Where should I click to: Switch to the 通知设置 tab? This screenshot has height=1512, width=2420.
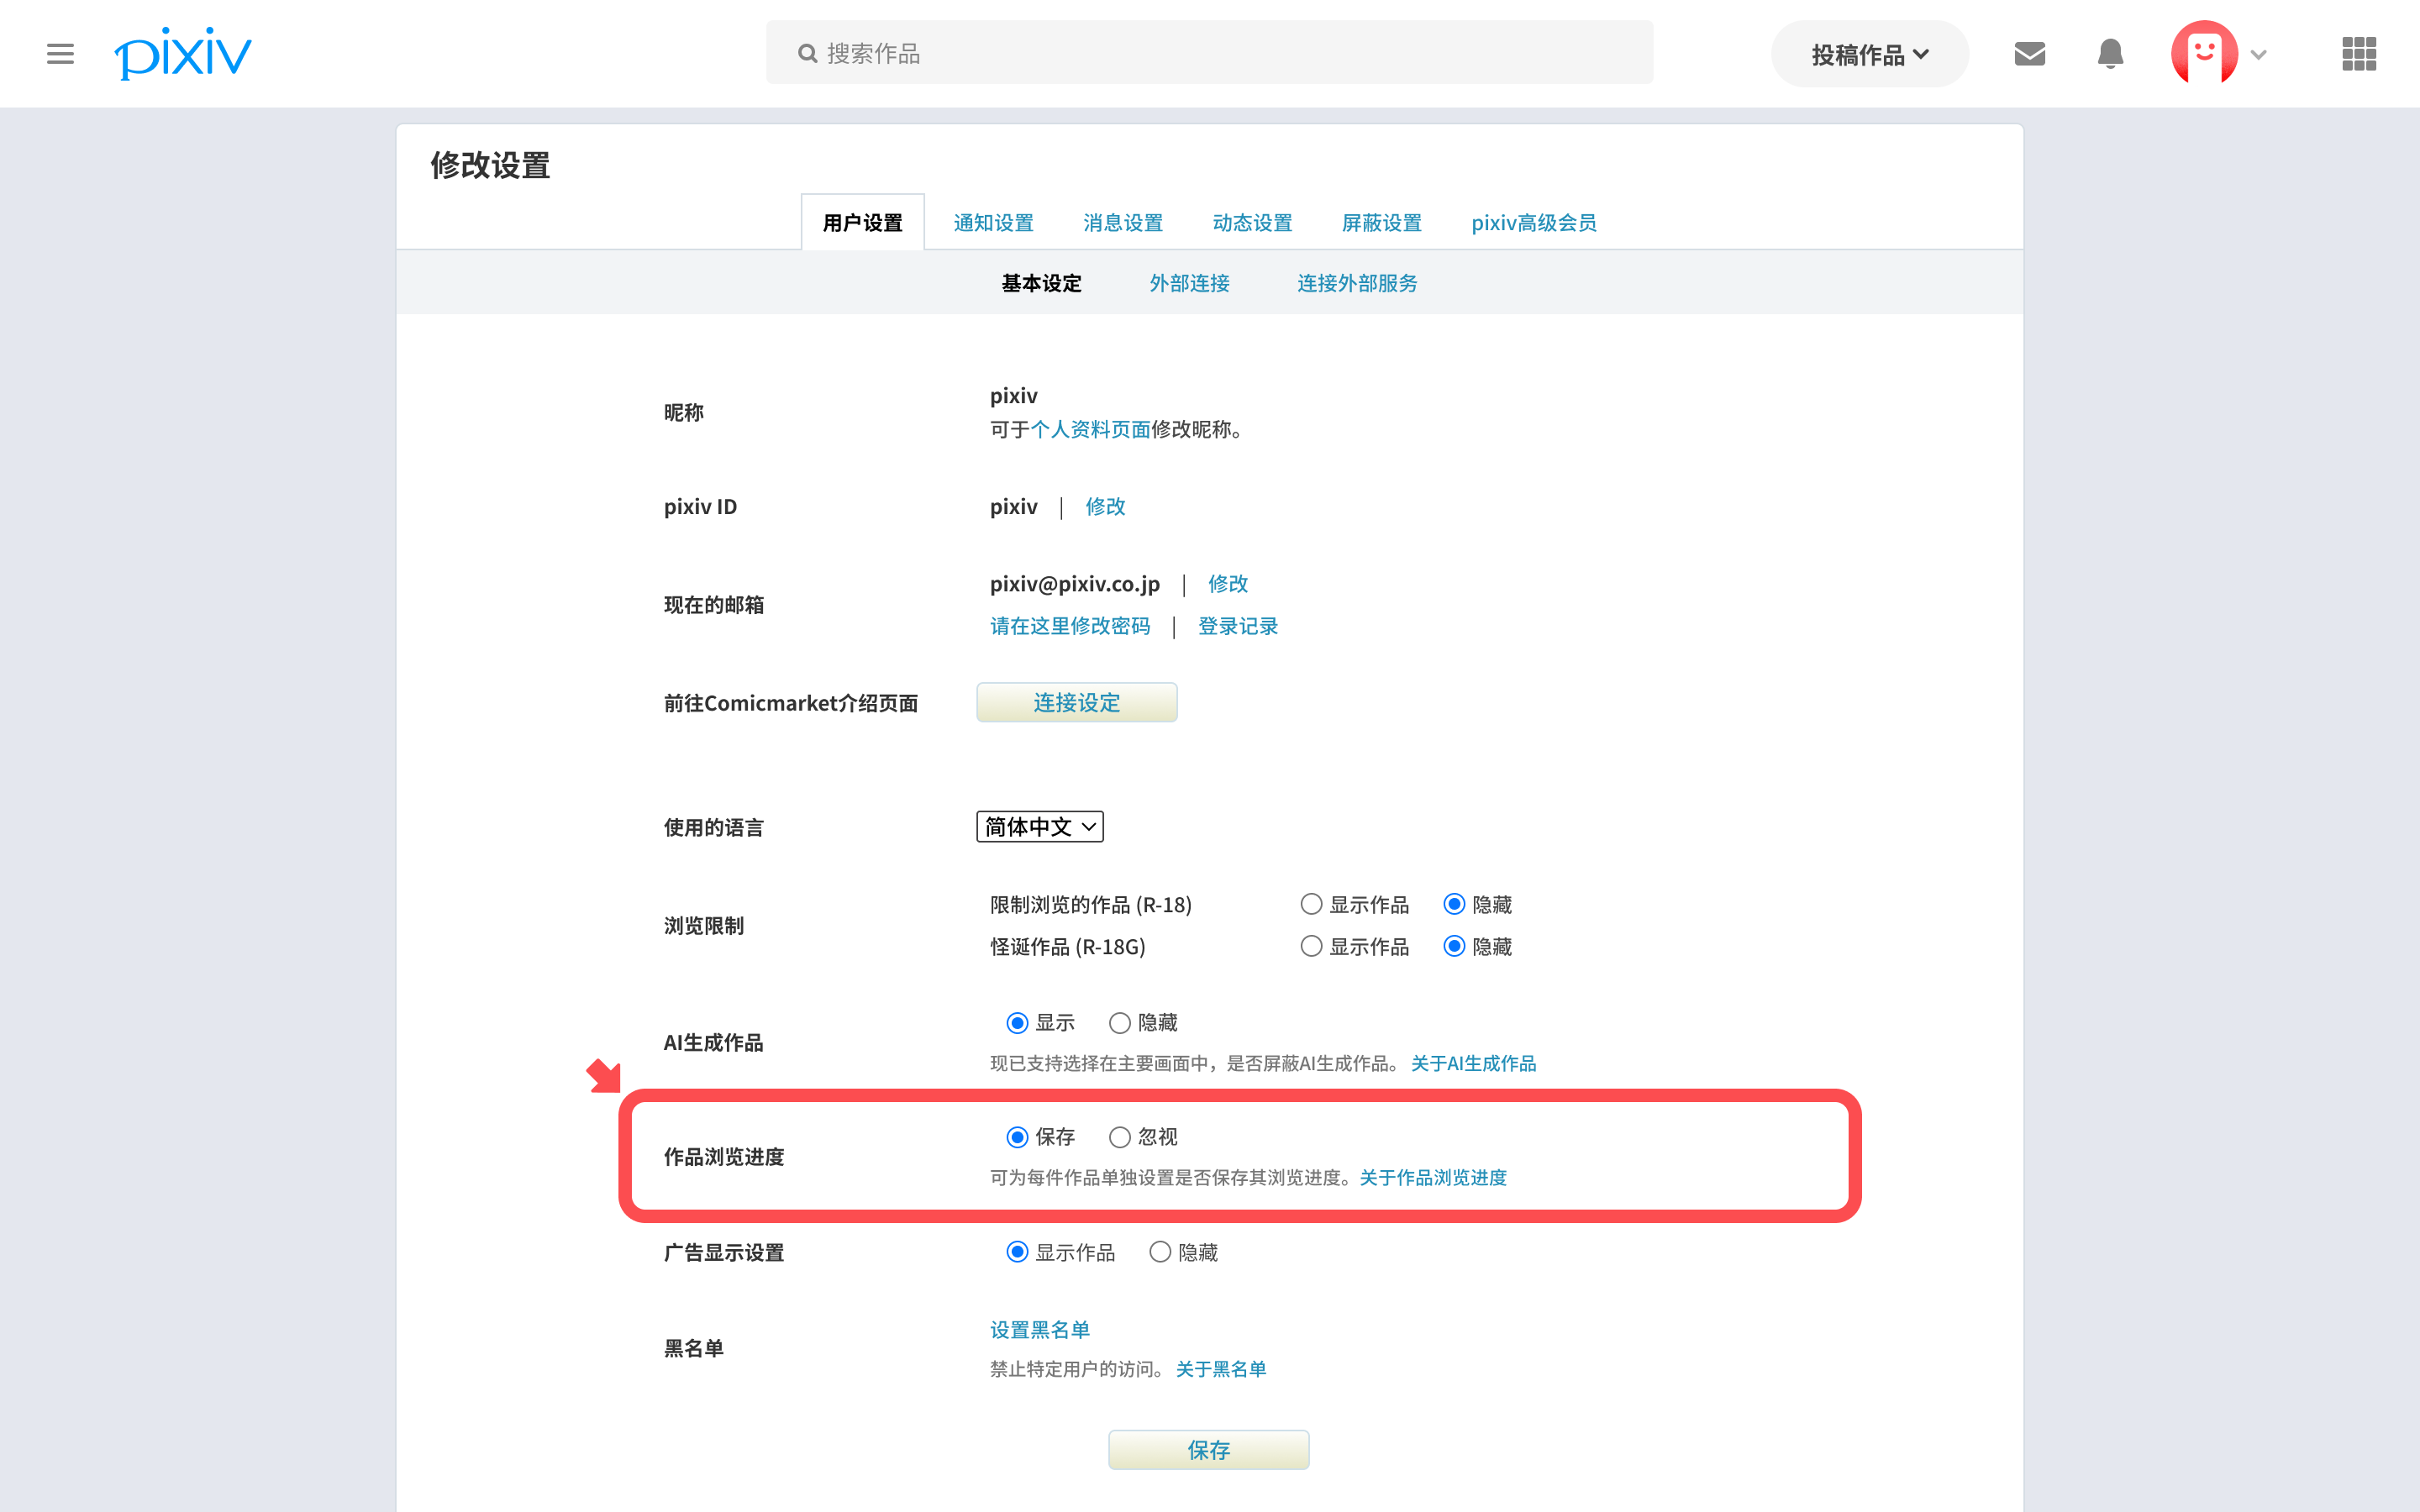click(993, 222)
